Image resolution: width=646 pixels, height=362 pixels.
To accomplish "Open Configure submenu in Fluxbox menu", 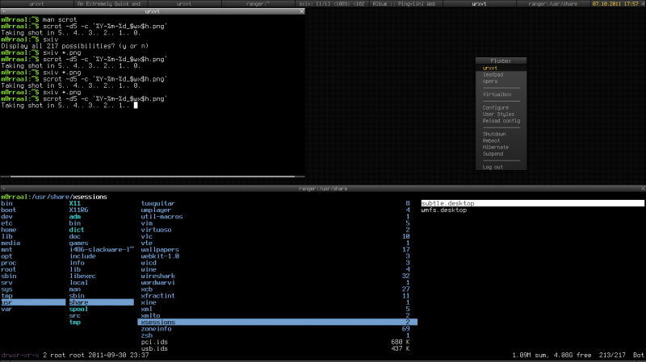I will [x=501, y=108].
